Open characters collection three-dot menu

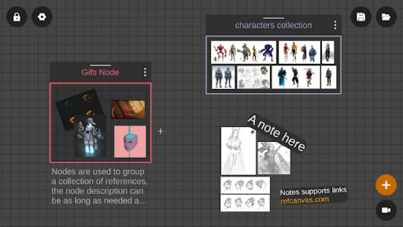point(335,25)
